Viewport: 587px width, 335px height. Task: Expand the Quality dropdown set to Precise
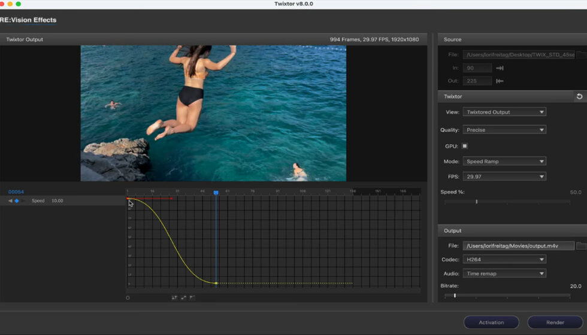pos(504,130)
